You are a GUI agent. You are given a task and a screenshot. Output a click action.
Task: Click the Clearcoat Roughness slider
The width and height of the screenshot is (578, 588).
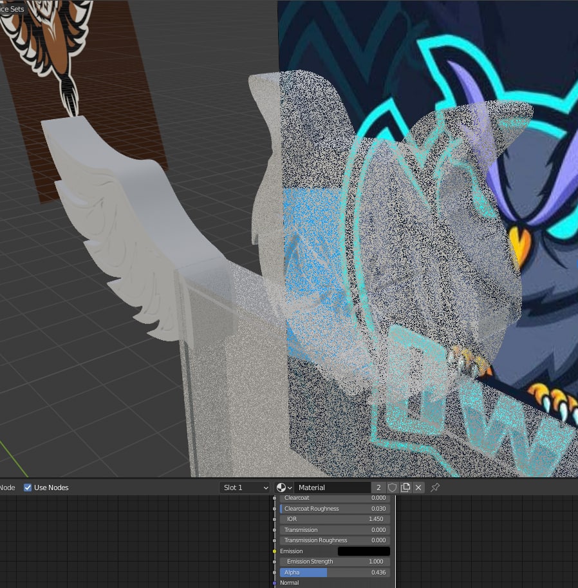335,509
